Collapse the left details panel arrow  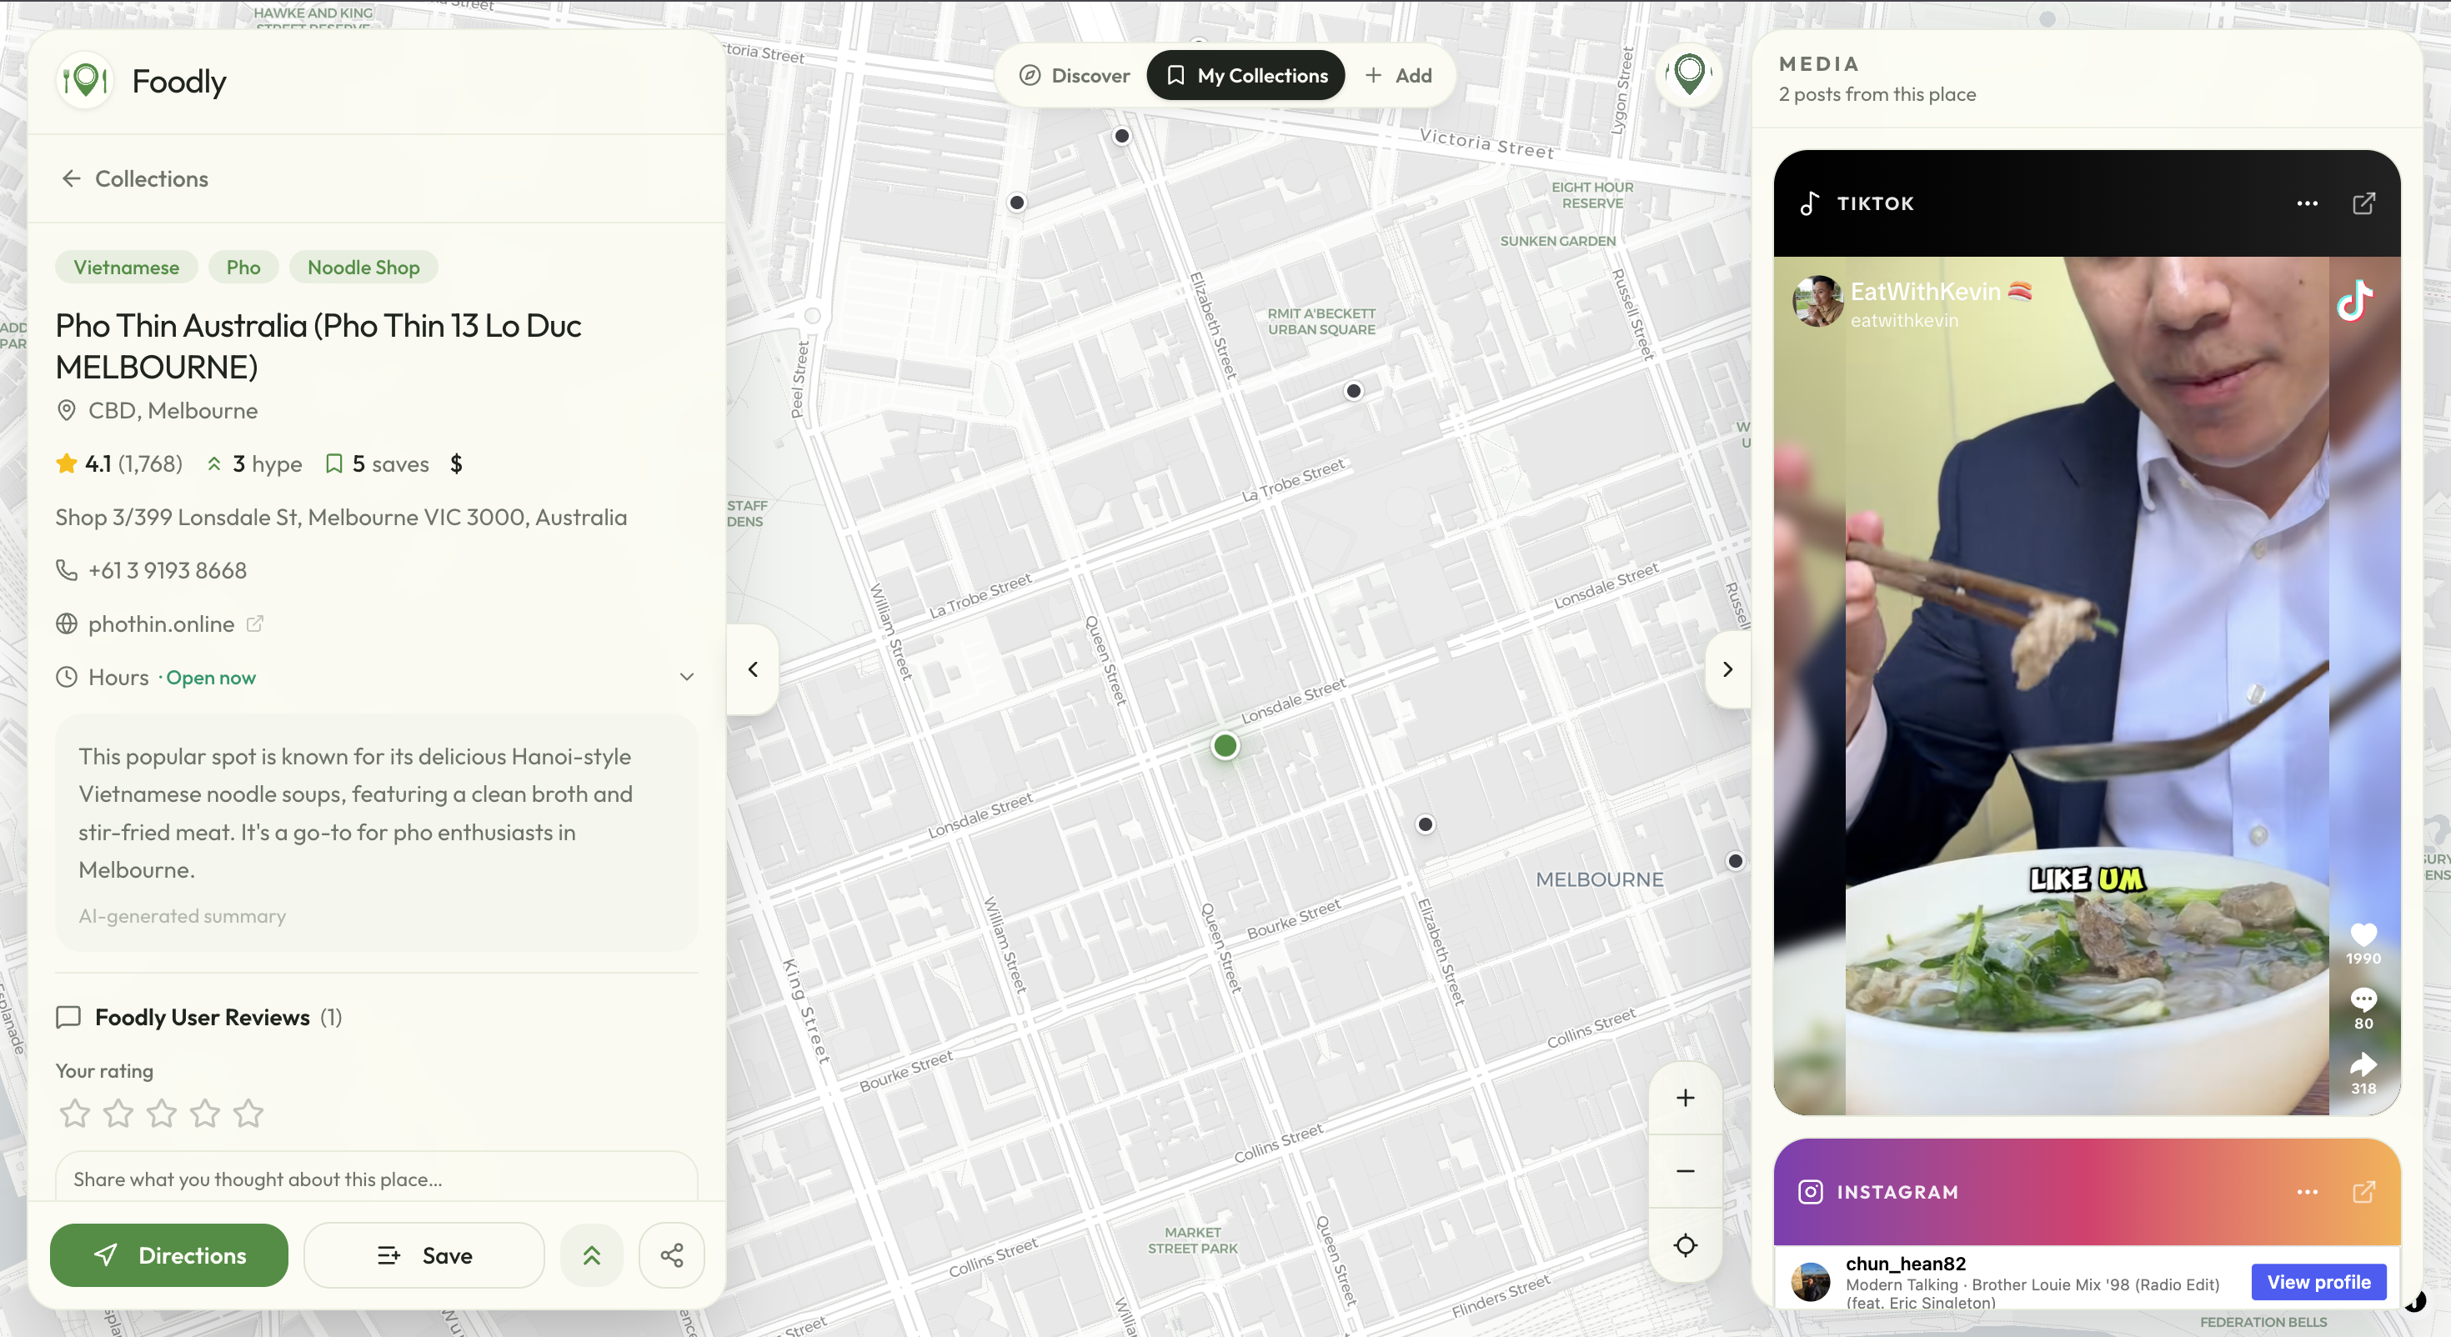tap(753, 669)
